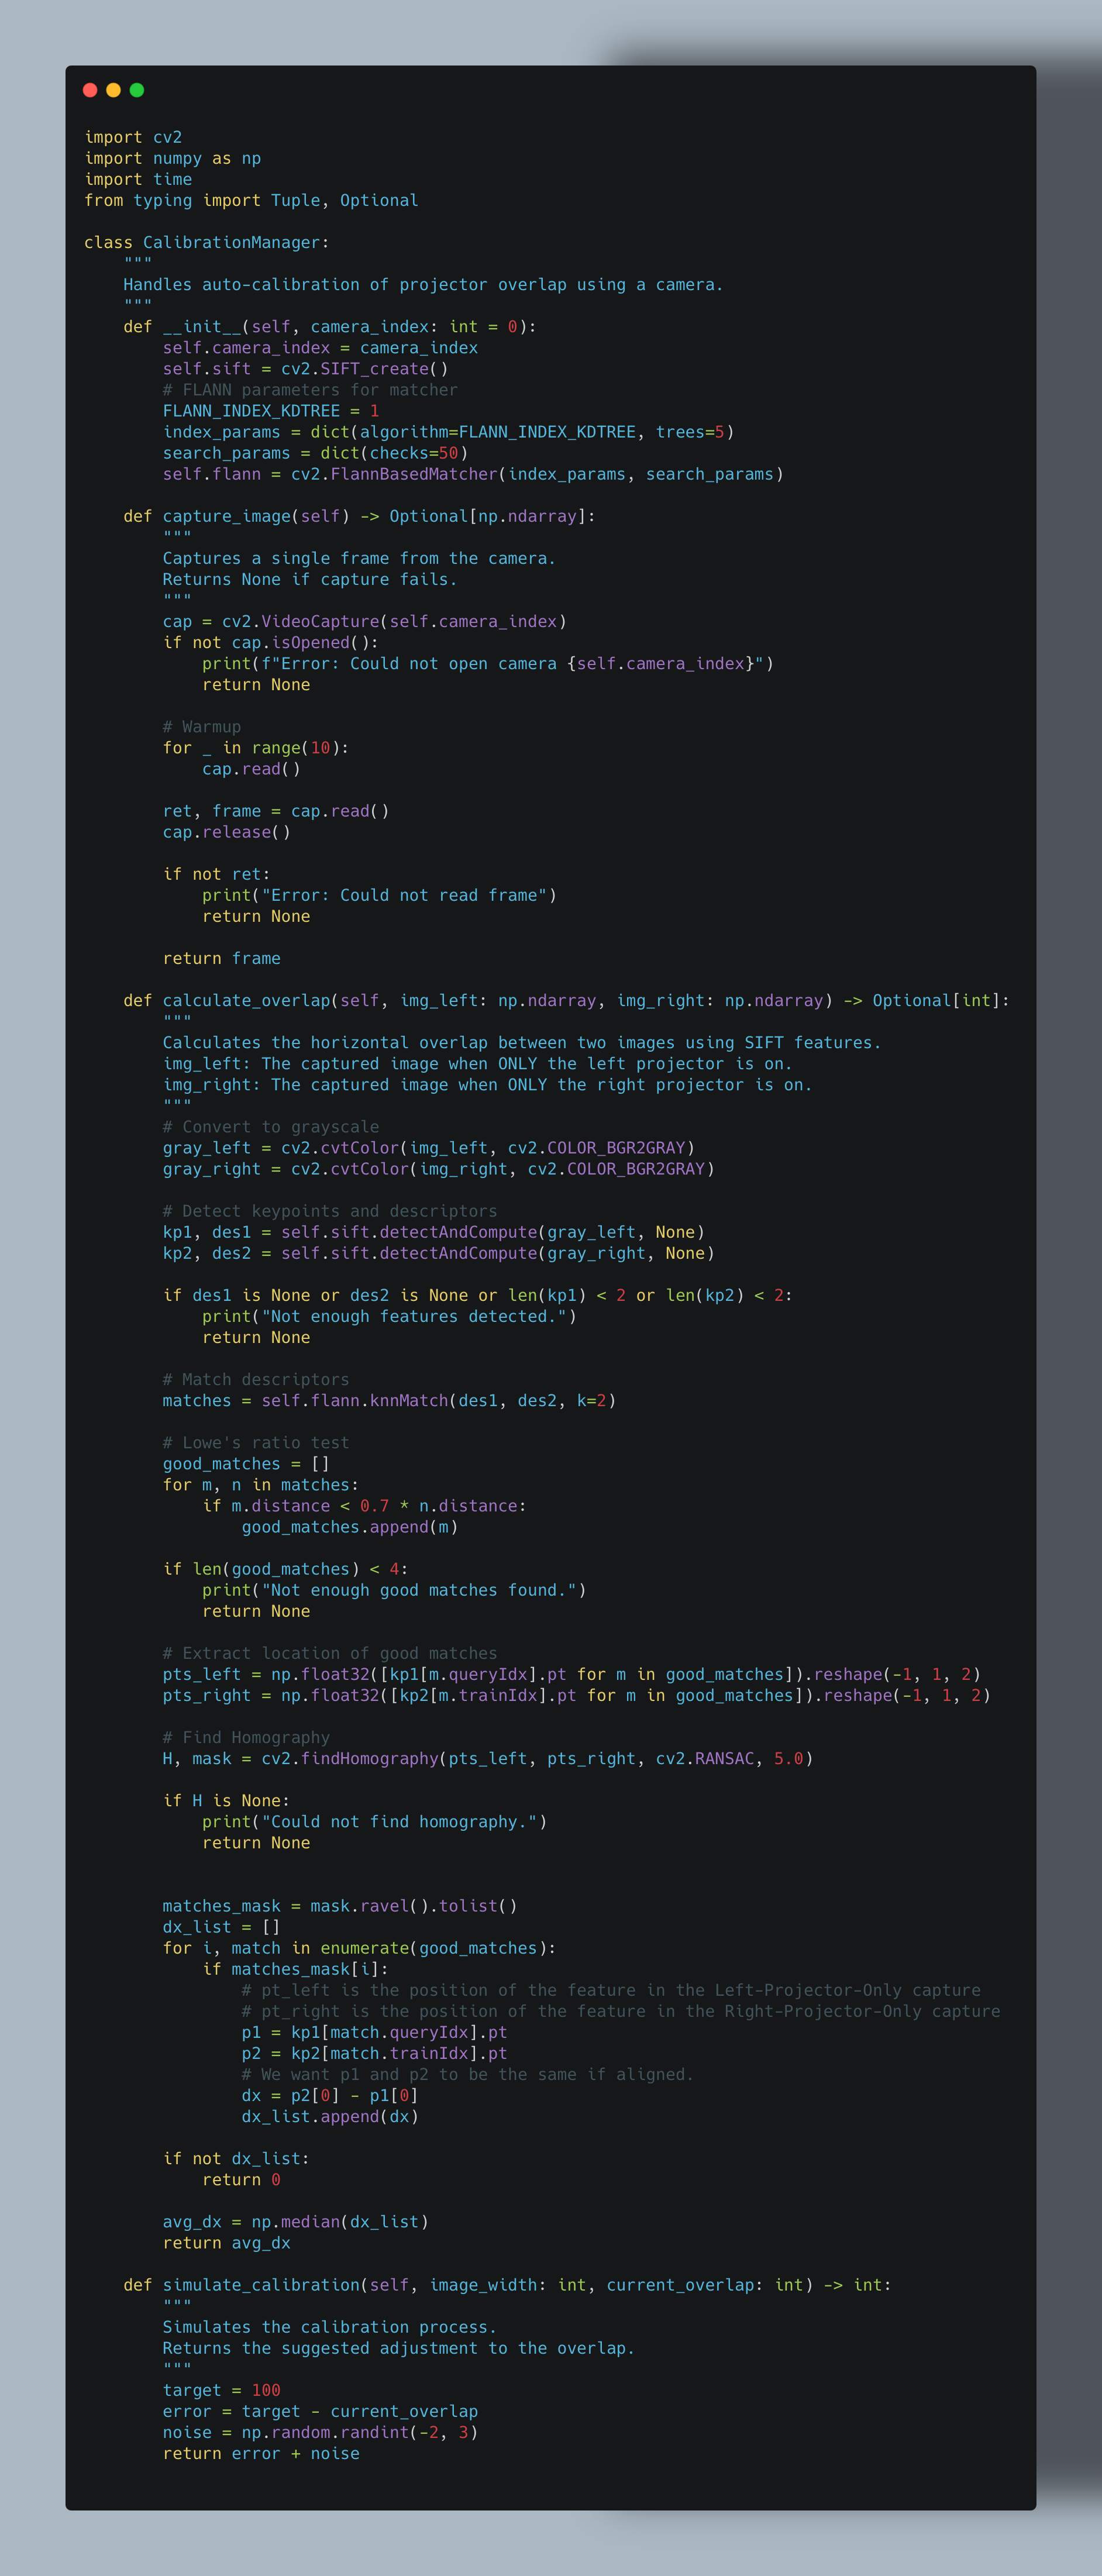Click the yellow minimize window dot
The height and width of the screenshot is (2576, 1102).
113,90
